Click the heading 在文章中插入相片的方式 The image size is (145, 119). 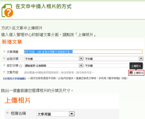[43, 6]
